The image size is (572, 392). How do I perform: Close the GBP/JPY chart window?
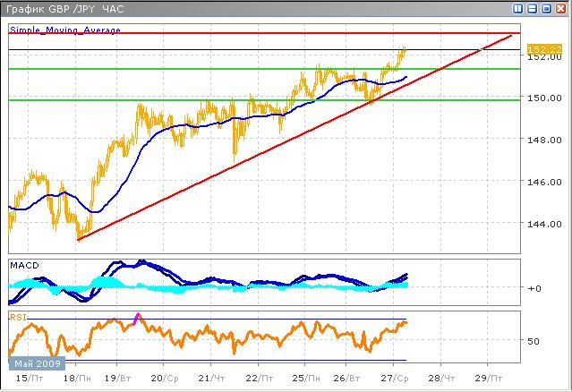[x=560, y=8]
